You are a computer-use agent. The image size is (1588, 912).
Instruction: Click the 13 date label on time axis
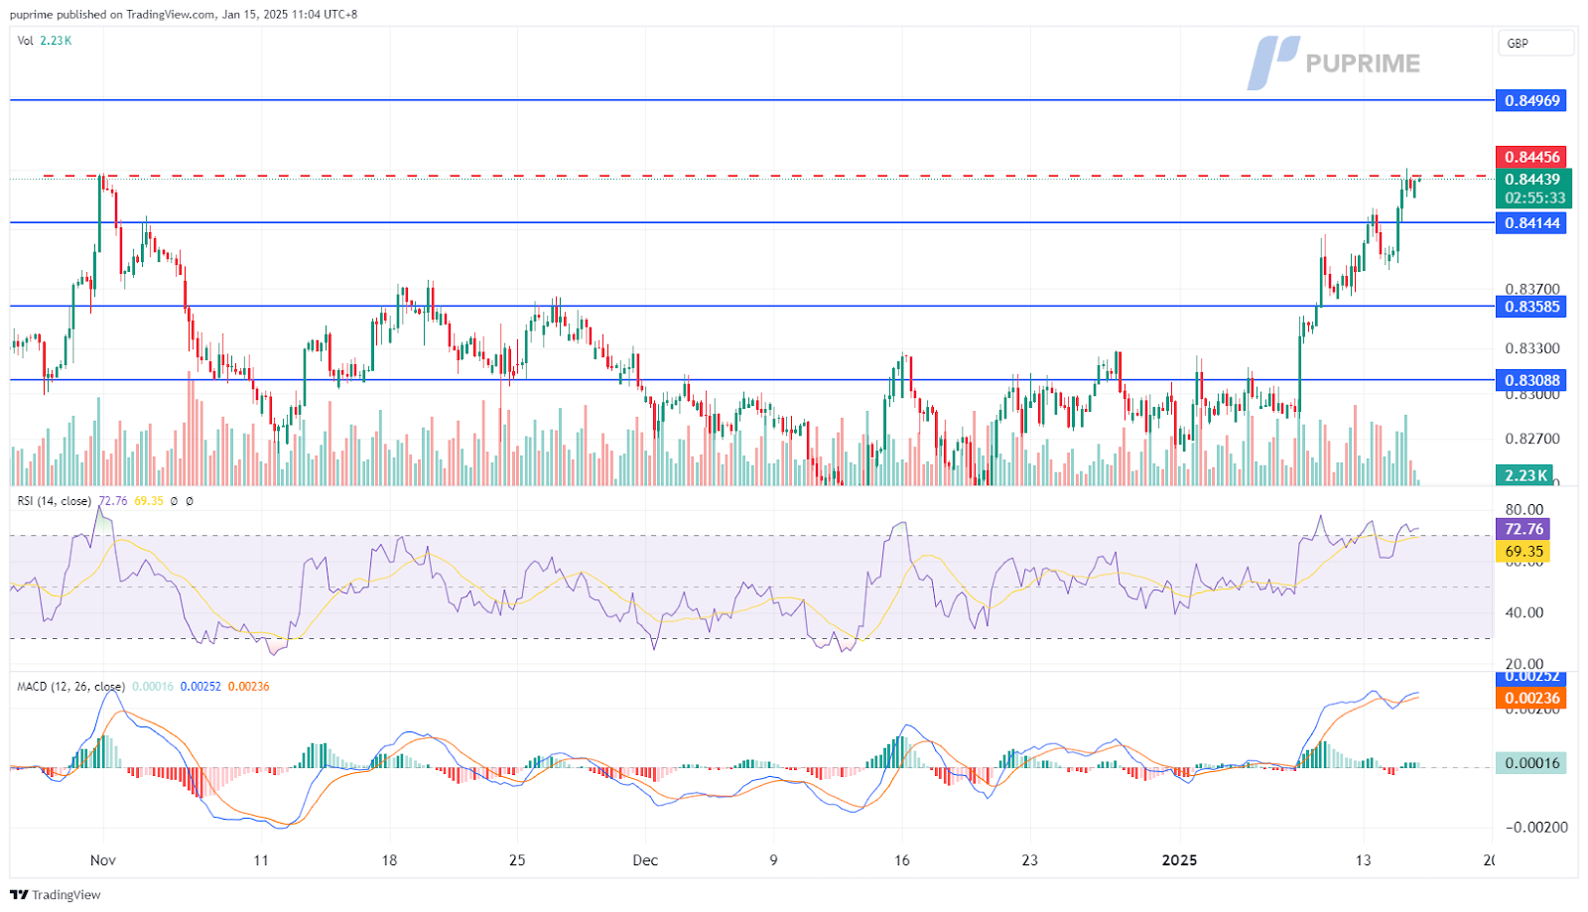[x=1364, y=860]
